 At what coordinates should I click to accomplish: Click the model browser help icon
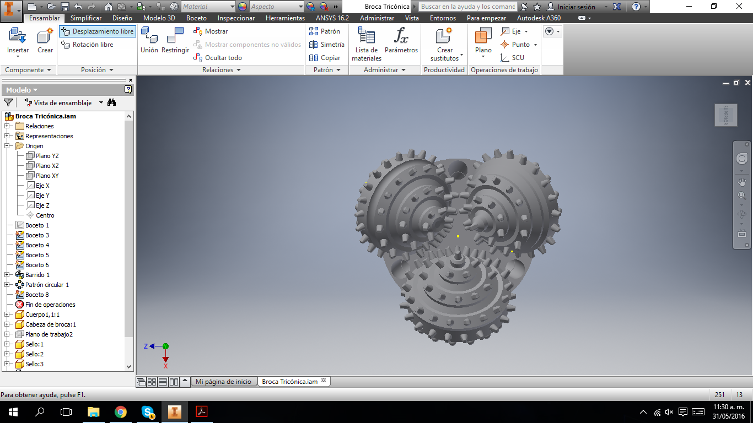128,89
